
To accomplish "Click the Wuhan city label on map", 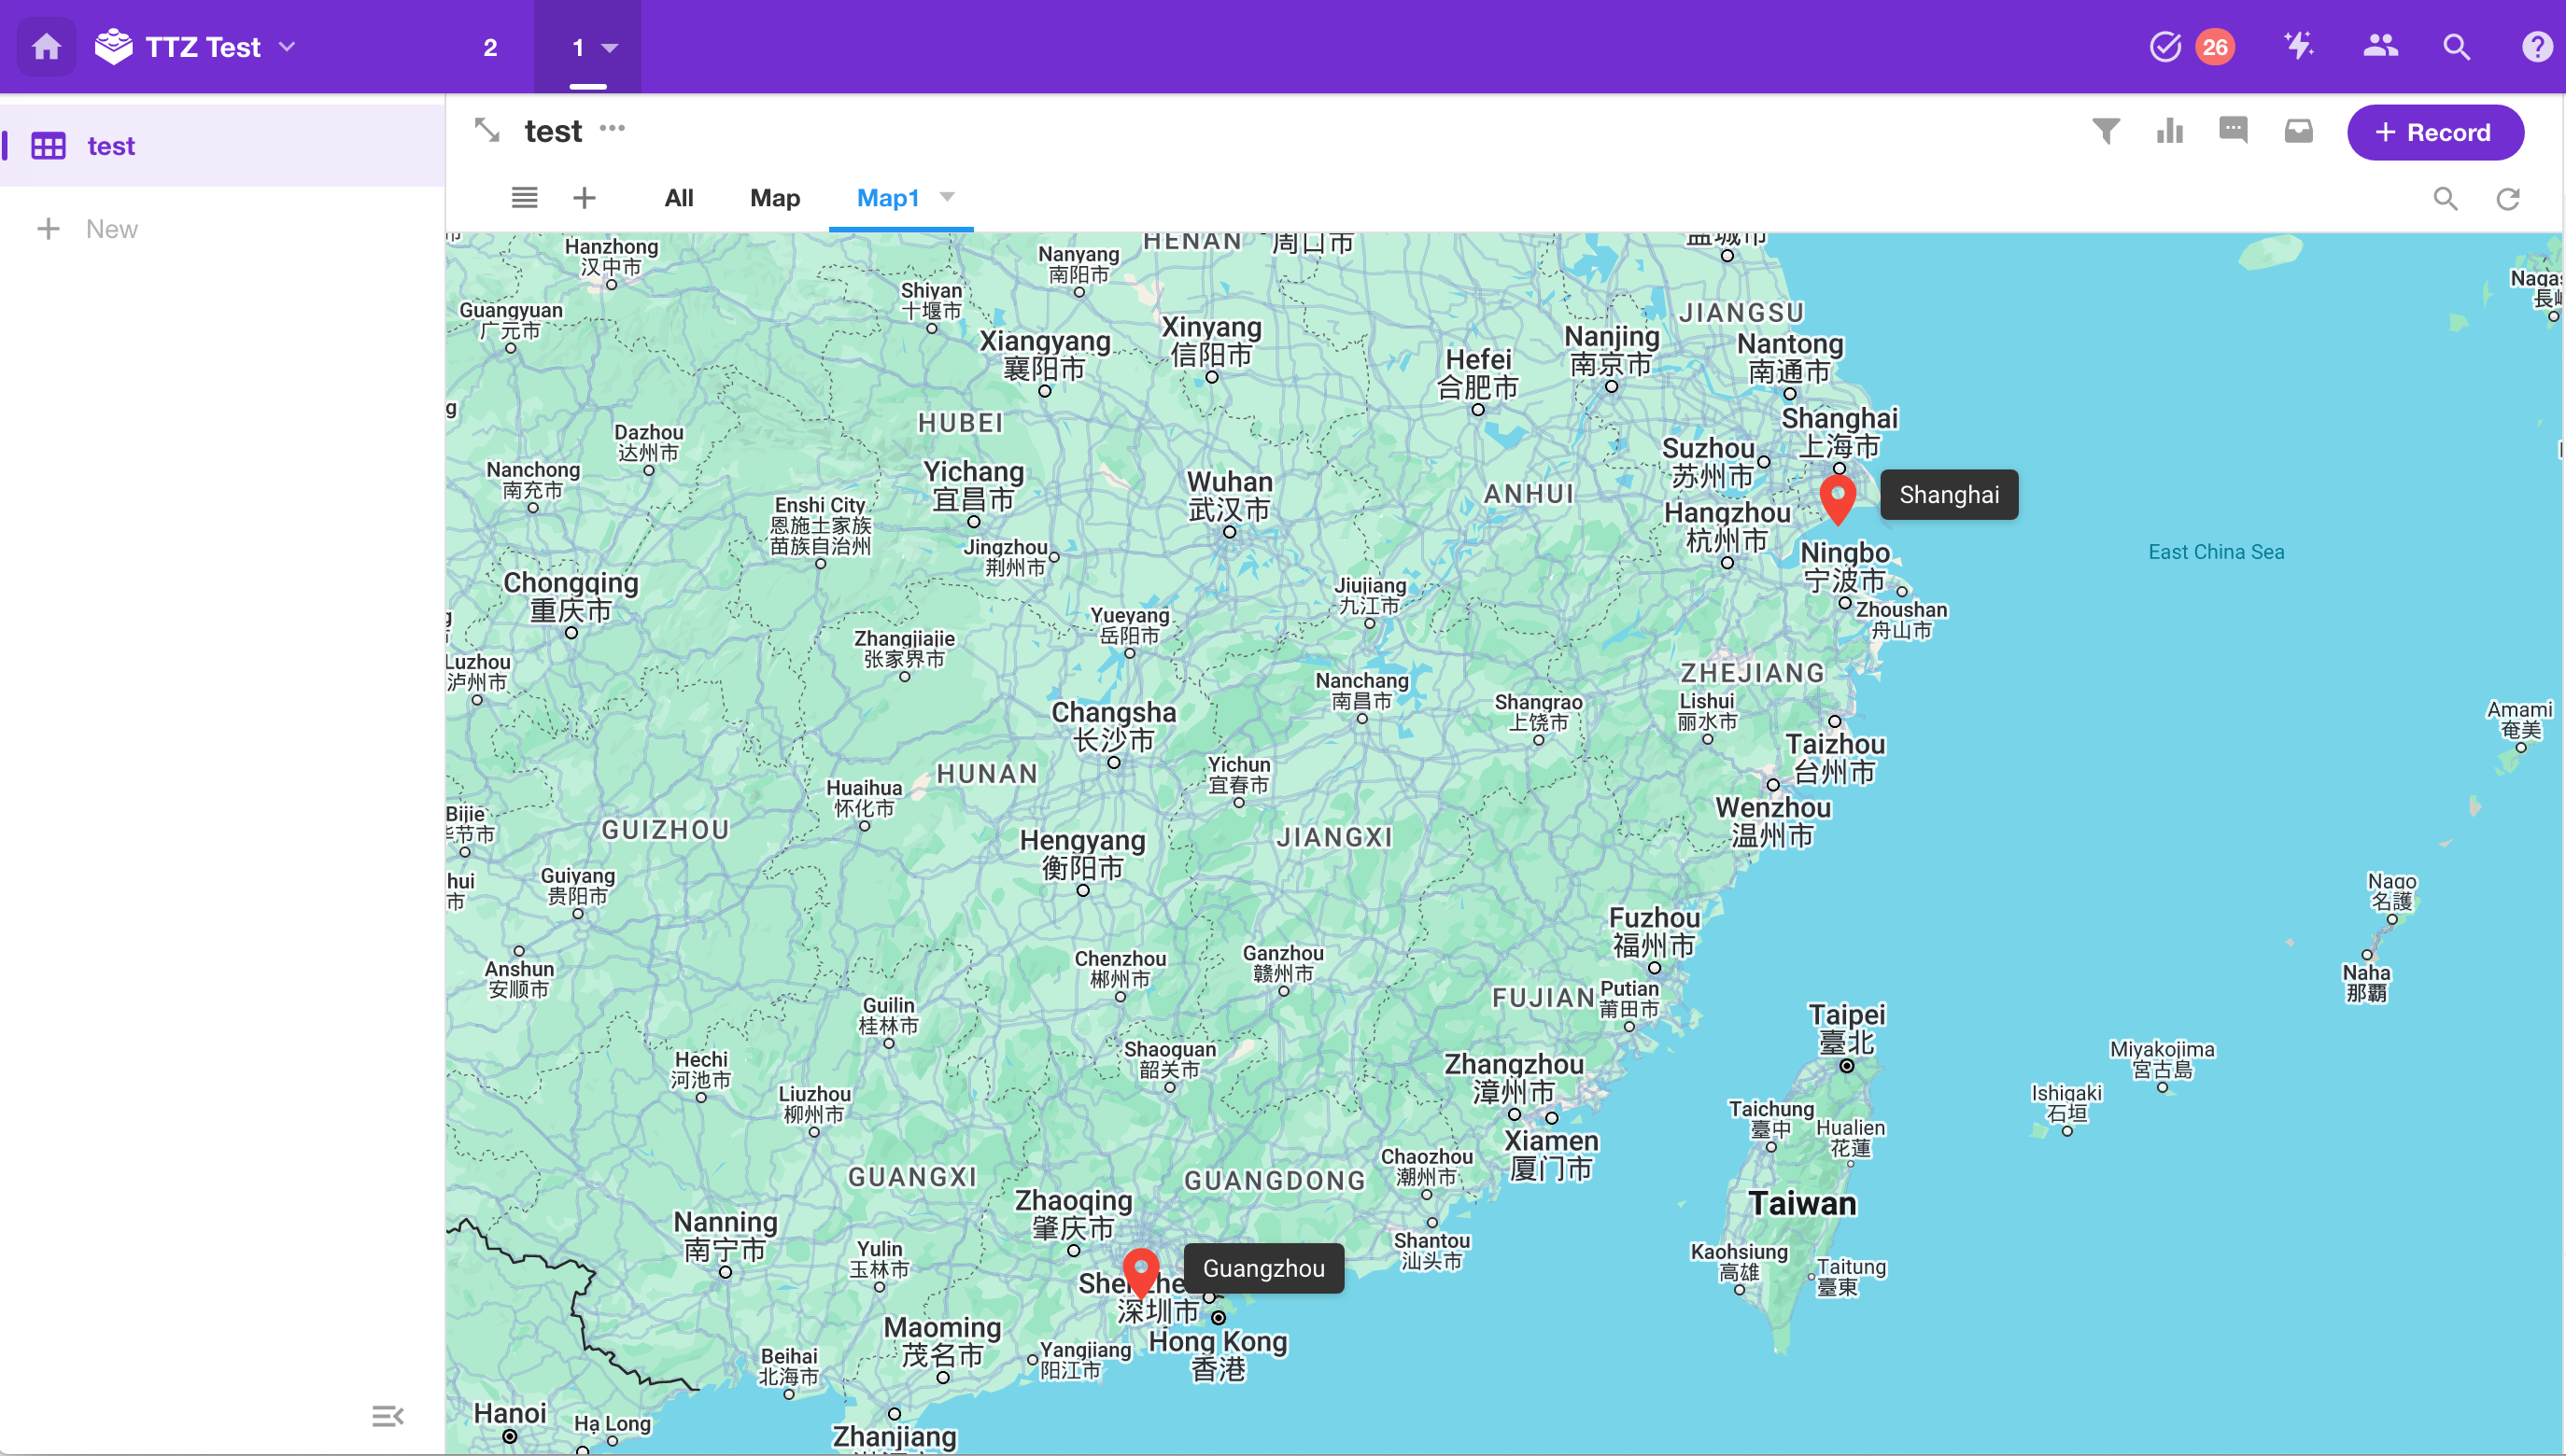I will click(1230, 496).
